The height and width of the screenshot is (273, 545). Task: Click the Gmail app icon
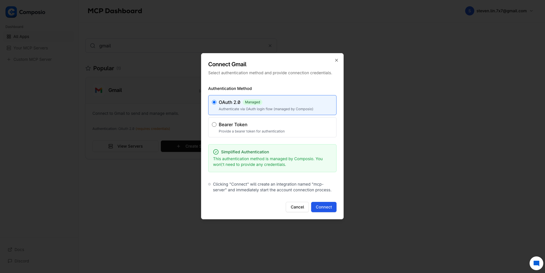[99, 90]
